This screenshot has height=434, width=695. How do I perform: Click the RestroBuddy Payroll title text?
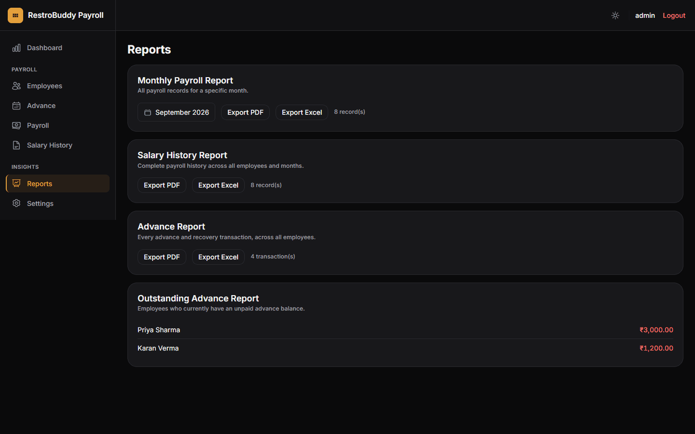click(66, 15)
